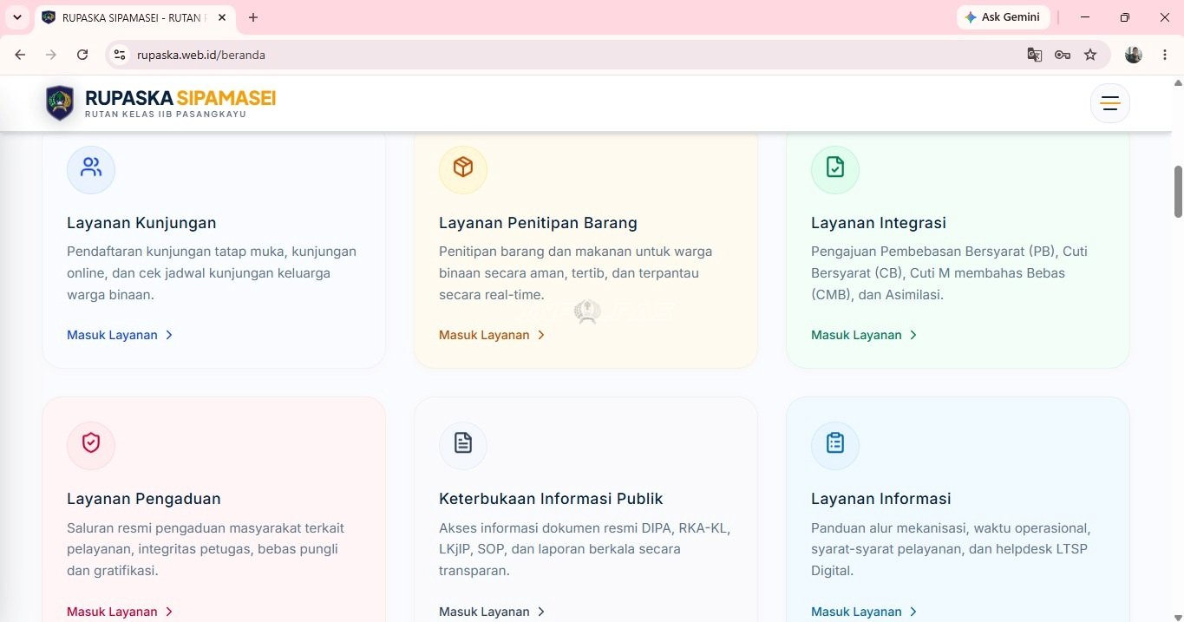The image size is (1184, 622).
Task: Click the Layanan Integrasi document-check icon
Action: point(835,168)
